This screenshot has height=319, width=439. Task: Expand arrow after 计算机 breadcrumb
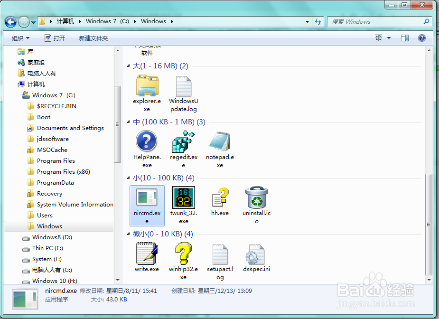(x=80, y=21)
